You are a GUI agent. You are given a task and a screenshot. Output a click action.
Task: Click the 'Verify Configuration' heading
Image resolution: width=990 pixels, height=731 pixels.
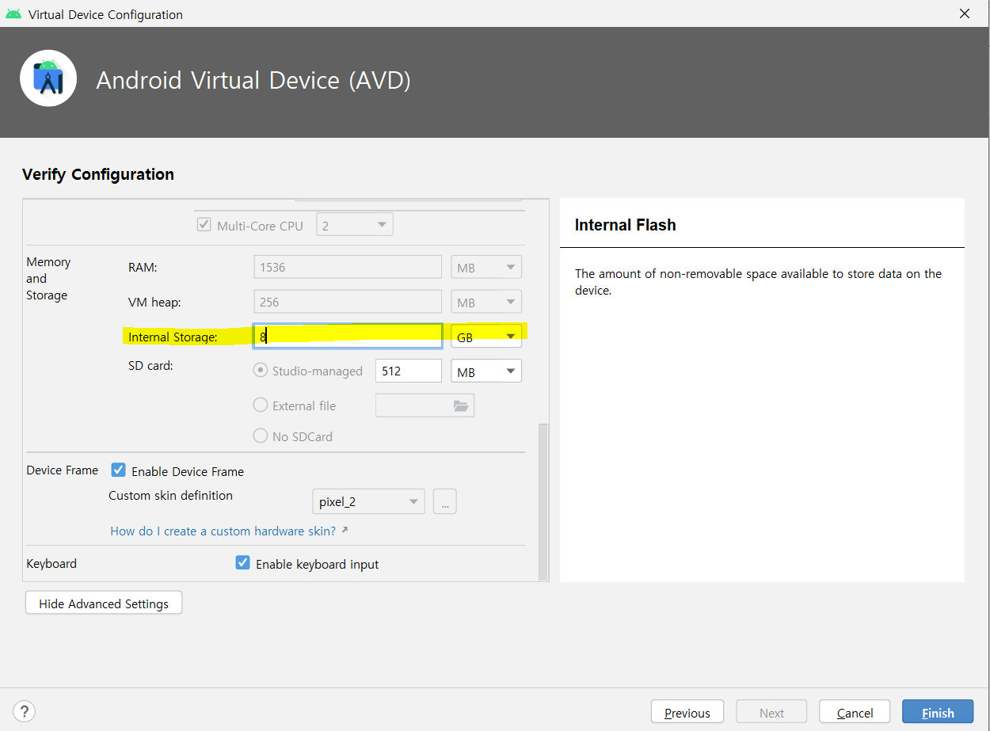(98, 174)
